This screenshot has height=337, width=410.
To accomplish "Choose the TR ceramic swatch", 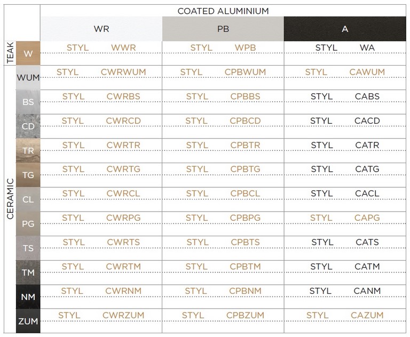I will pyautogui.click(x=28, y=150).
